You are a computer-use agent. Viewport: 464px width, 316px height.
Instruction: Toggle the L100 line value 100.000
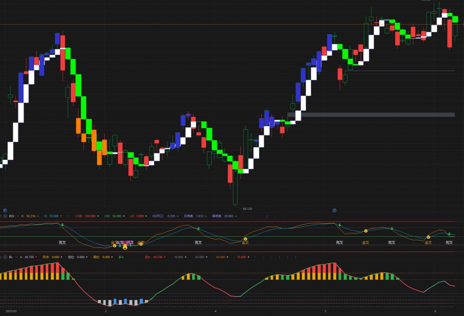coord(89,216)
